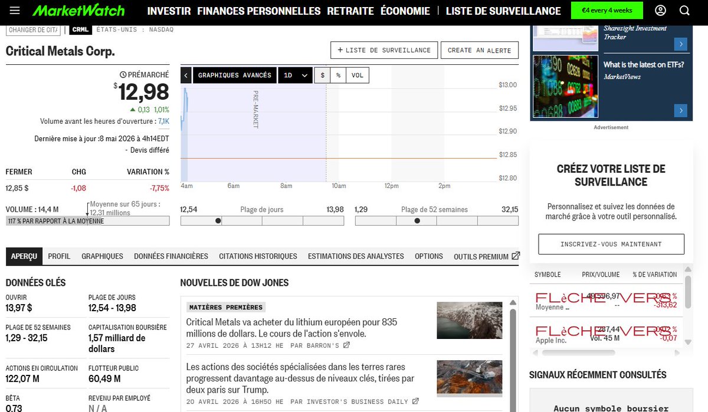Click the 7,1K premarket volume value
The image size is (708, 412).
tap(163, 121)
